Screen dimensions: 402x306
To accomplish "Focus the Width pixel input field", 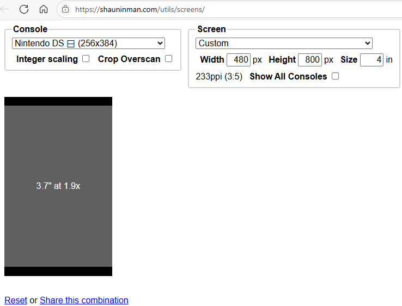I will point(238,59).
